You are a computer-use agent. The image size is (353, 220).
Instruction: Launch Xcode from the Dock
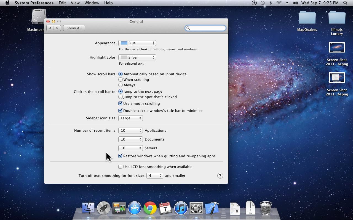point(212,208)
